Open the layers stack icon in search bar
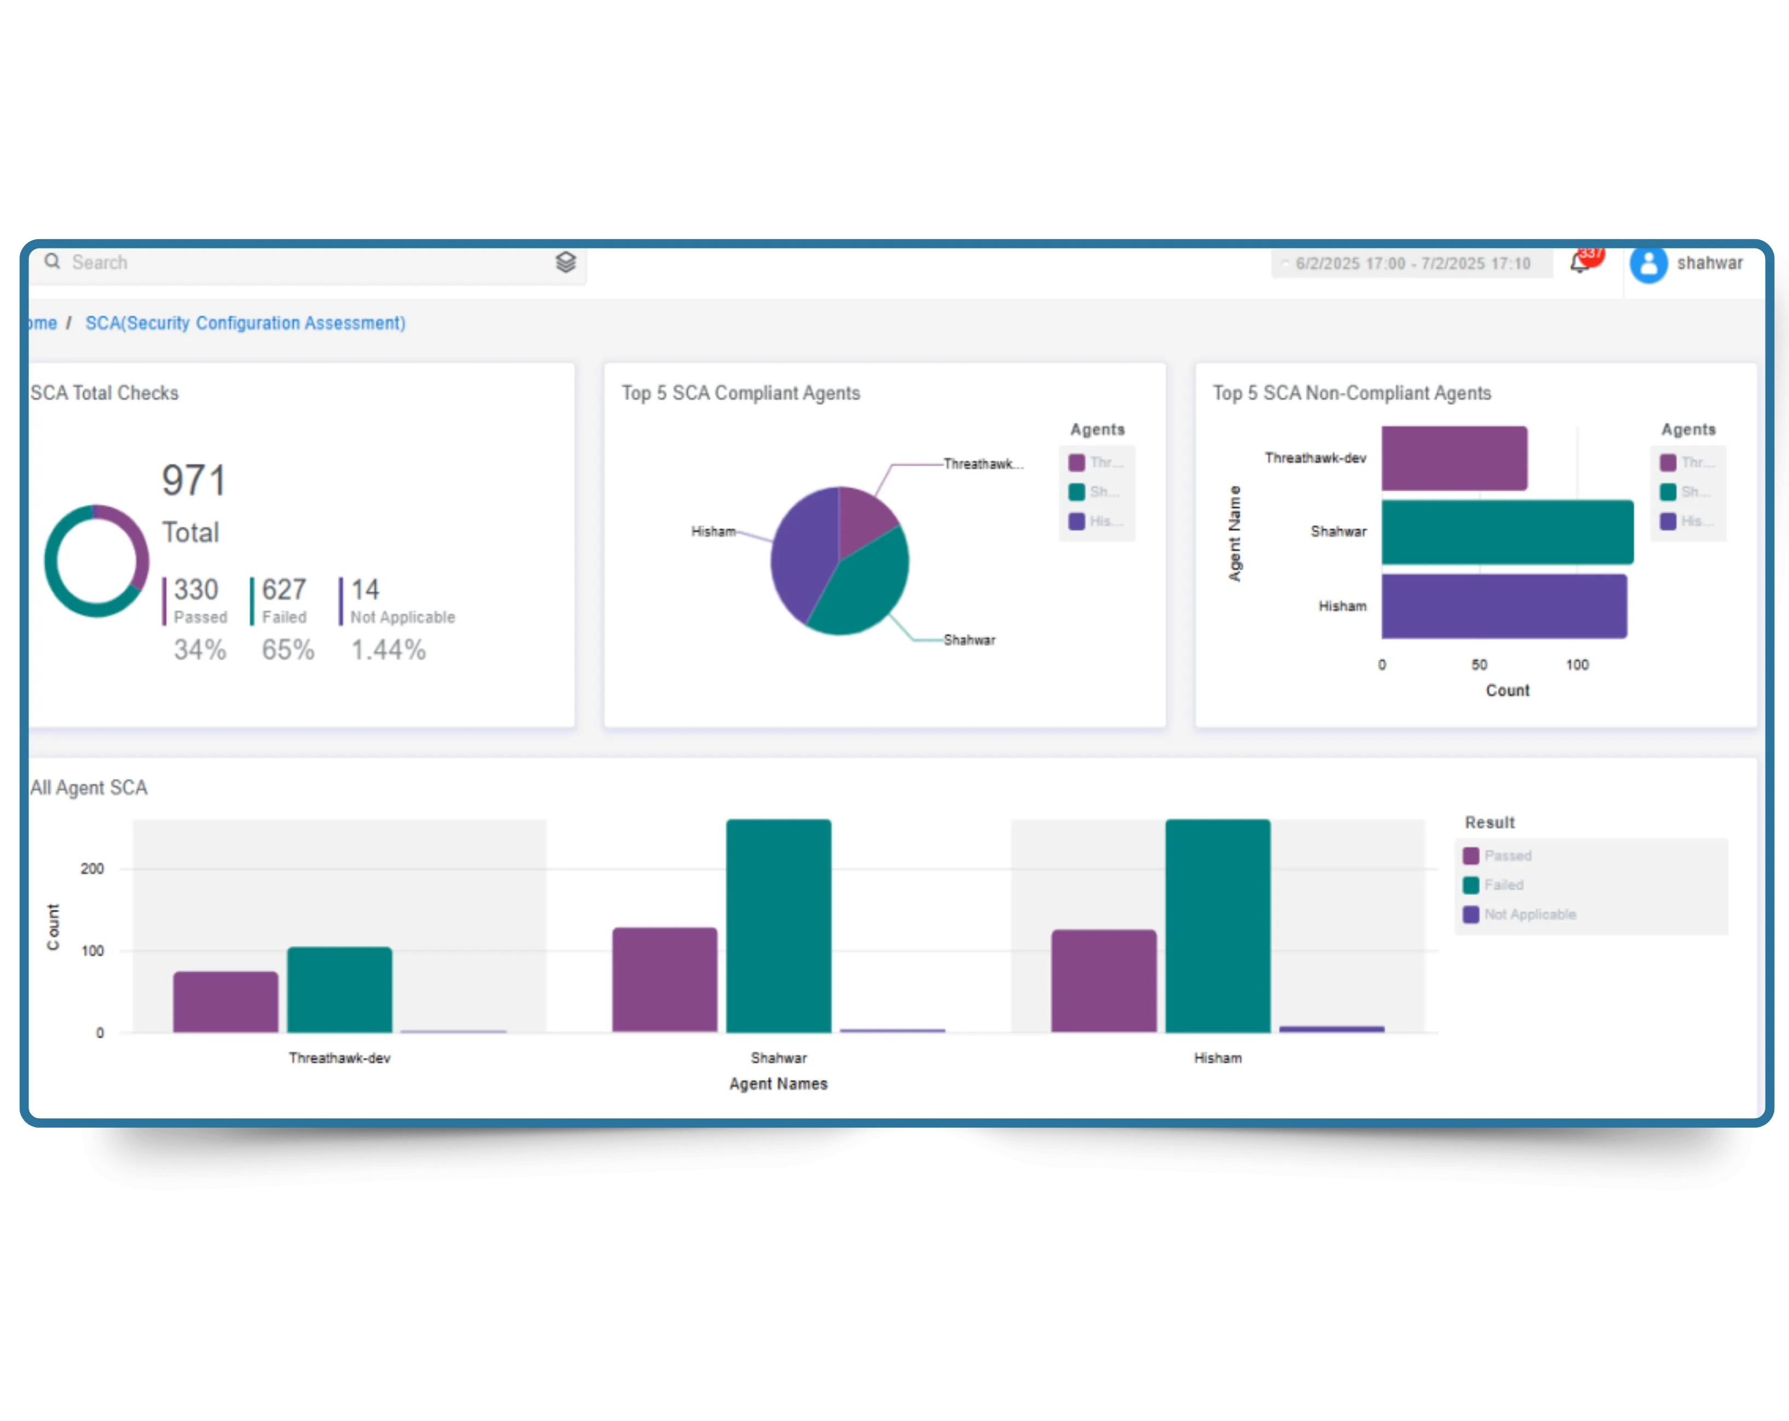The width and height of the screenshot is (1789, 1421). 565,262
